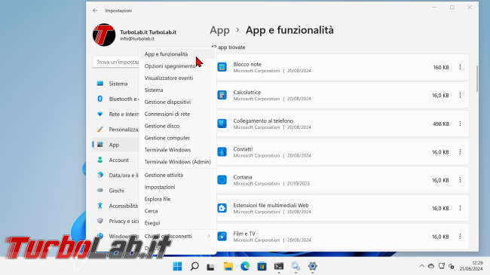Choose Terminale Windows menu entry
Screen dimensions: 490x275
[177, 150]
